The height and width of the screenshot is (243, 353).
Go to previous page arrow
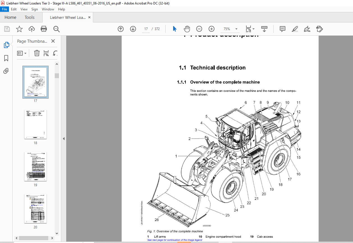pos(121,29)
